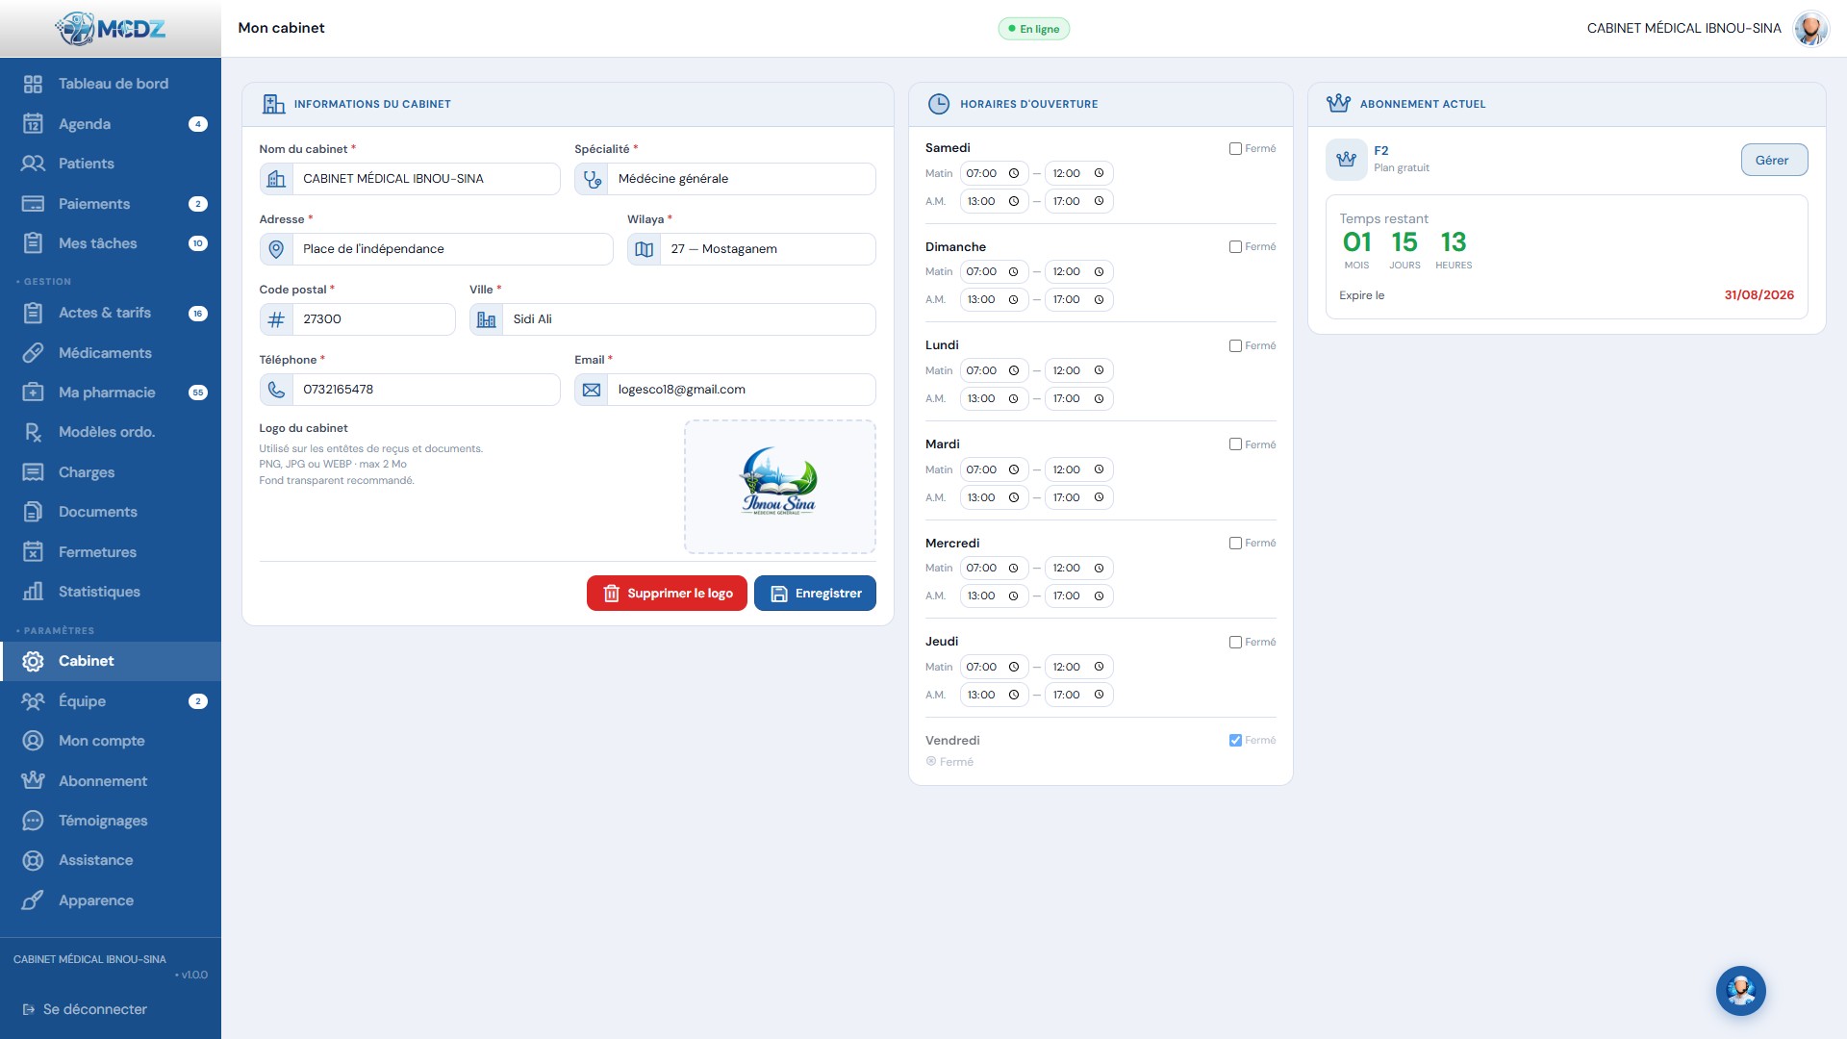
Task: Click the Enregistrer button
Action: 815,594
